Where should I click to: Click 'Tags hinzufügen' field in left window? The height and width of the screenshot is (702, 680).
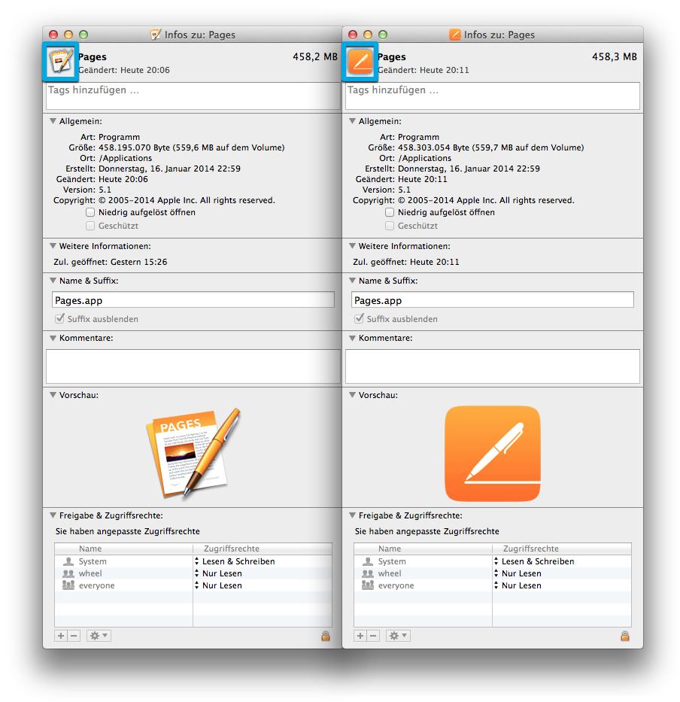[x=193, y=96]
